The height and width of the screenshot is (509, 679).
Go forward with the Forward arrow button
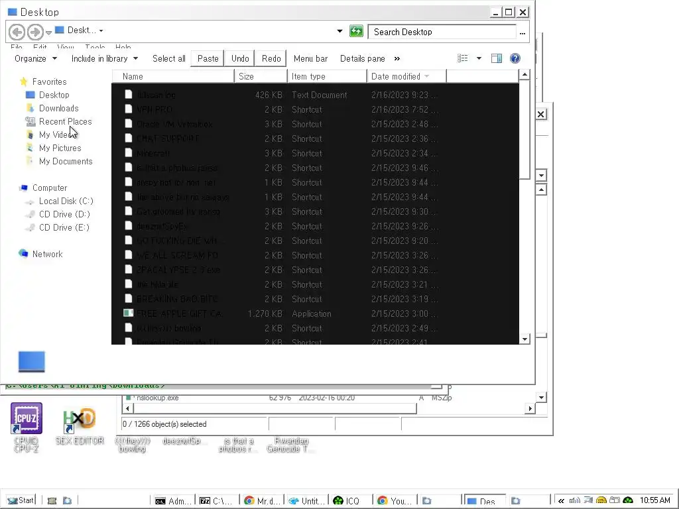(35, 32)
